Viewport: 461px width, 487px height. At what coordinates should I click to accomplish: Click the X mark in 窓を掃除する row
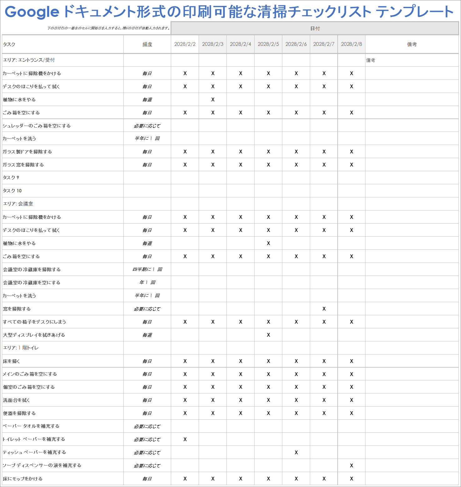click(x=324, y=309)
